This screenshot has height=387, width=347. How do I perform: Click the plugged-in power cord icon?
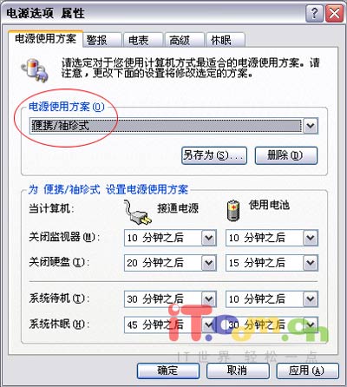[x=138, y=213]
